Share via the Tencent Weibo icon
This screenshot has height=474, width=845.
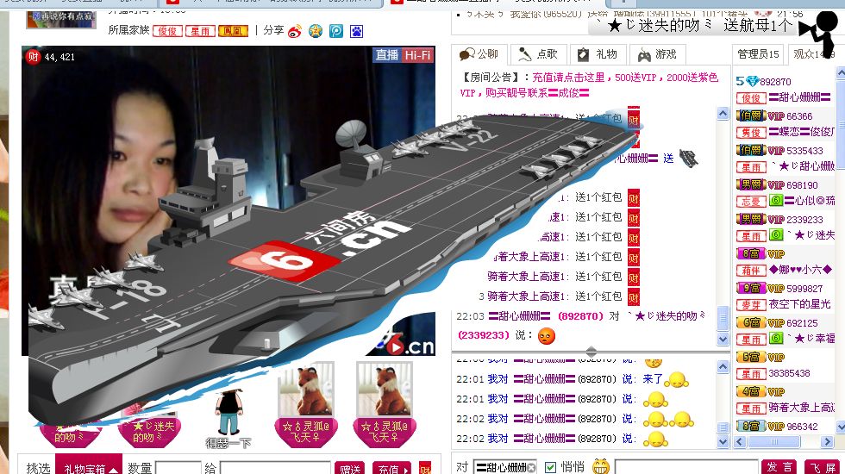coord(335,31)
